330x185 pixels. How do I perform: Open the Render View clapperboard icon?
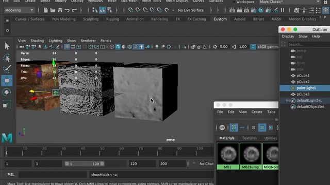tap(232, 10)
